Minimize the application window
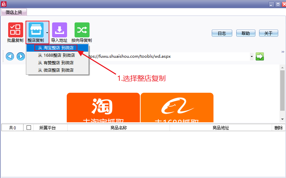The height and width of the screenshot is (178, 286). (272, 4)
